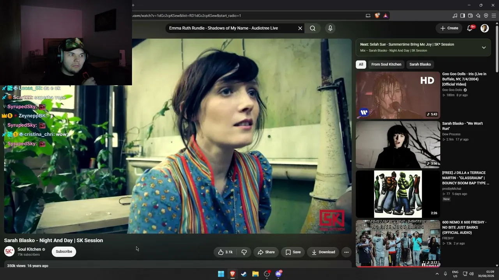Click the system tray microphone icon

(445, 274)
